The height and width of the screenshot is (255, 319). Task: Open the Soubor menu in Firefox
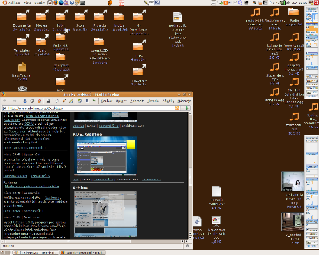[107, 101]
